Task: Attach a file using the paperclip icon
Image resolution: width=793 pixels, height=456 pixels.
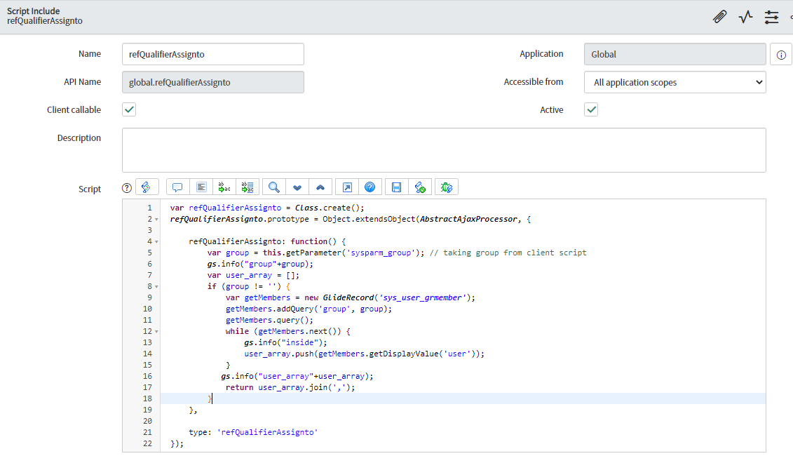Action: point(719,16)
